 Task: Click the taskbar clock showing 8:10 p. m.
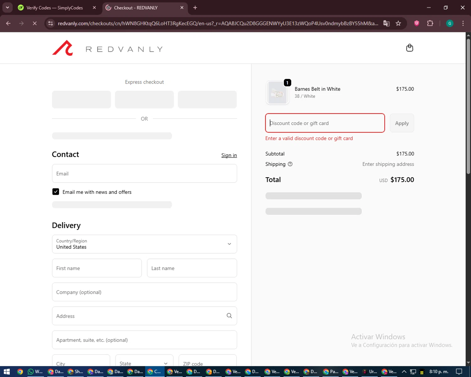coord(439,372)
